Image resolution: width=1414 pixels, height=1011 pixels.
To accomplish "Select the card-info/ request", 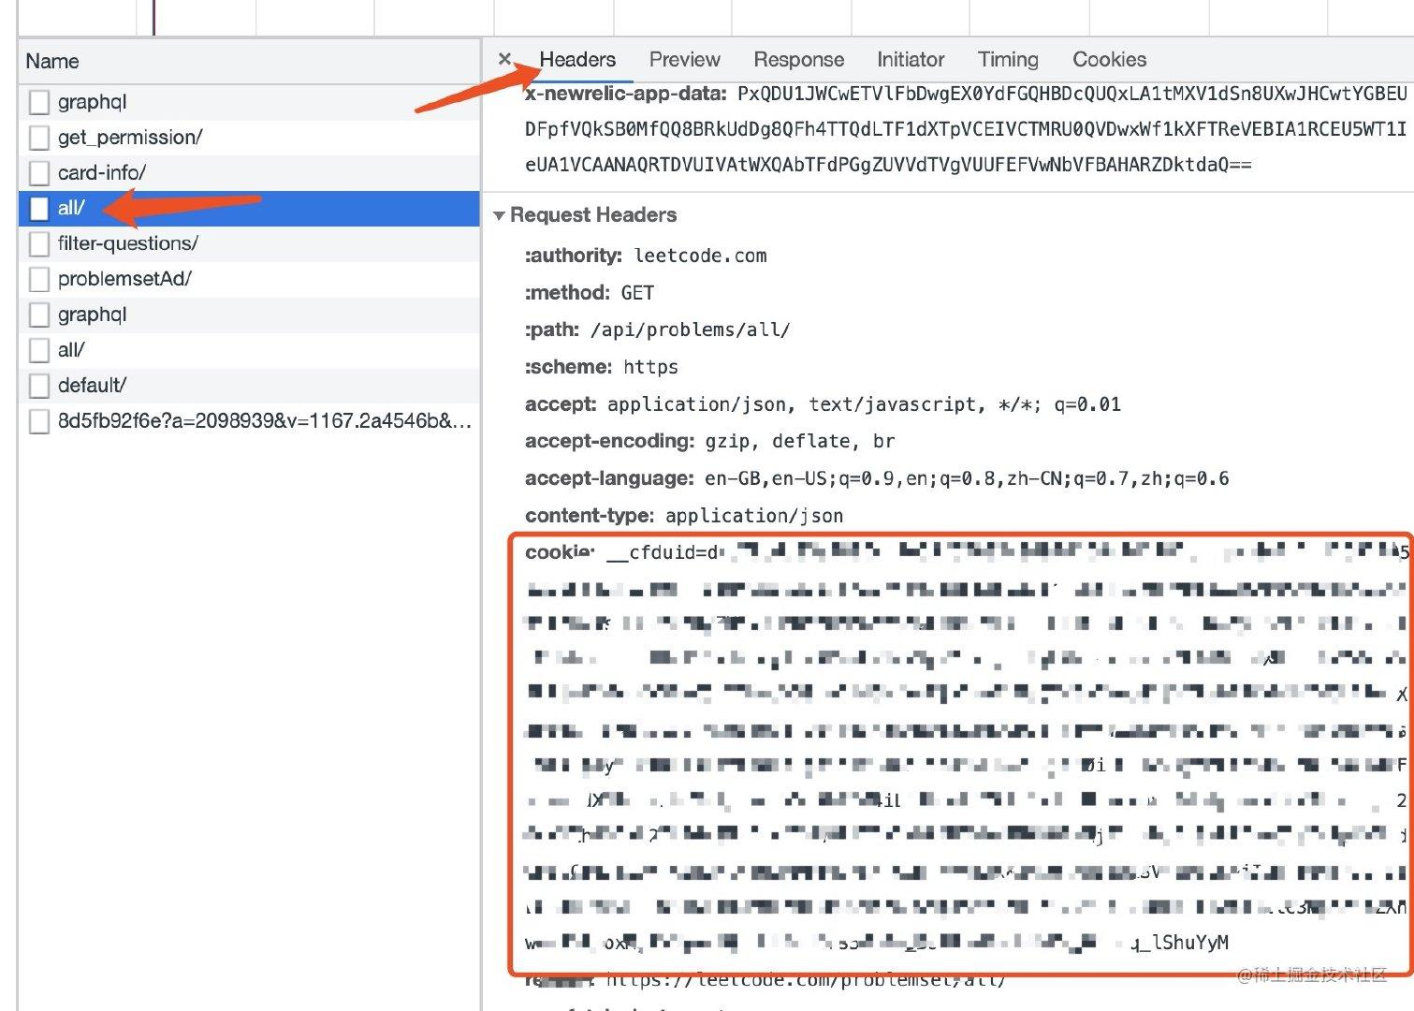I will (x=249, y=173).
